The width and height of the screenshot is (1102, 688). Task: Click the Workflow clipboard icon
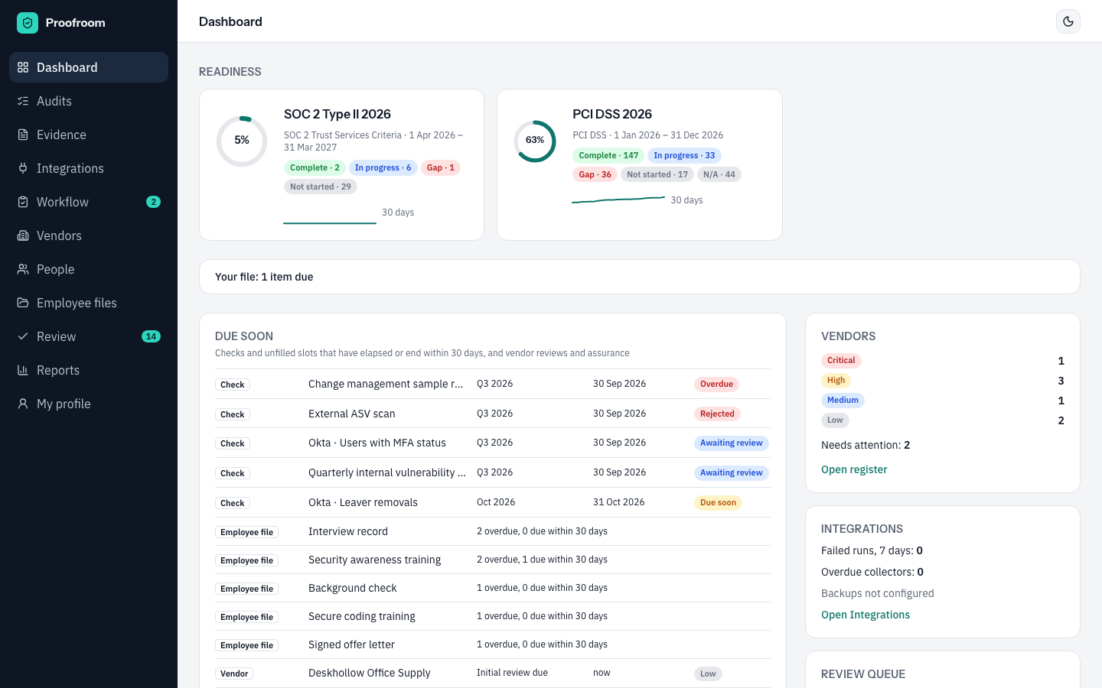pos(23,202)
